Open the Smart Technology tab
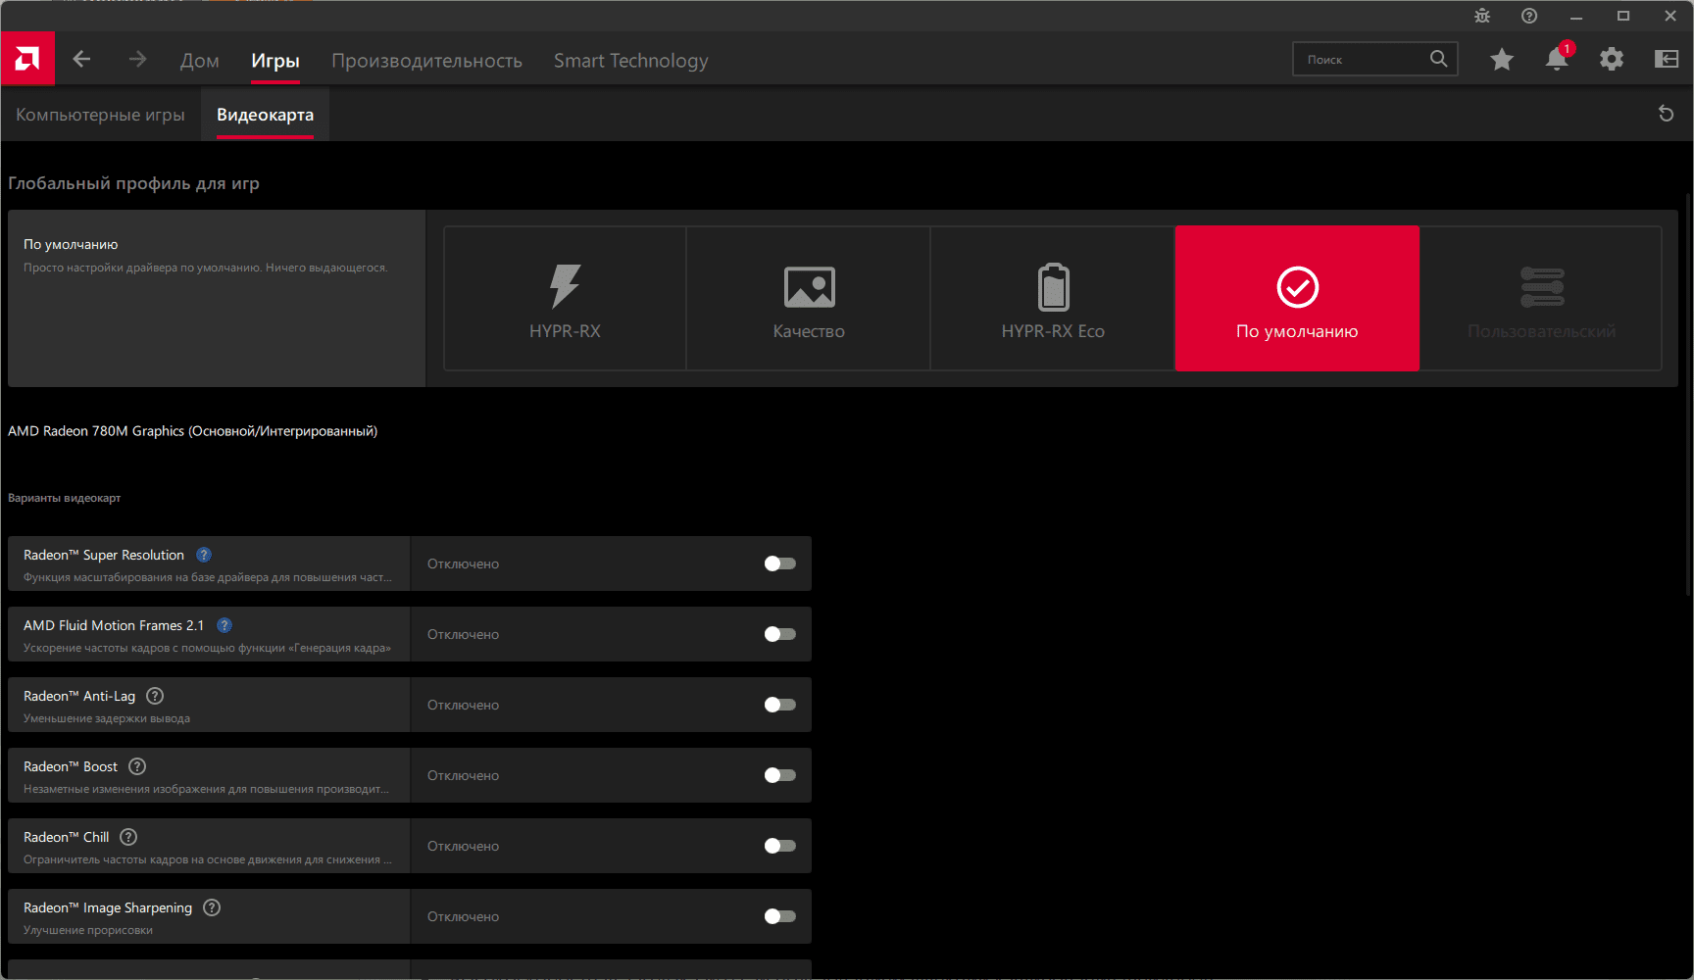 pos(631,61)
